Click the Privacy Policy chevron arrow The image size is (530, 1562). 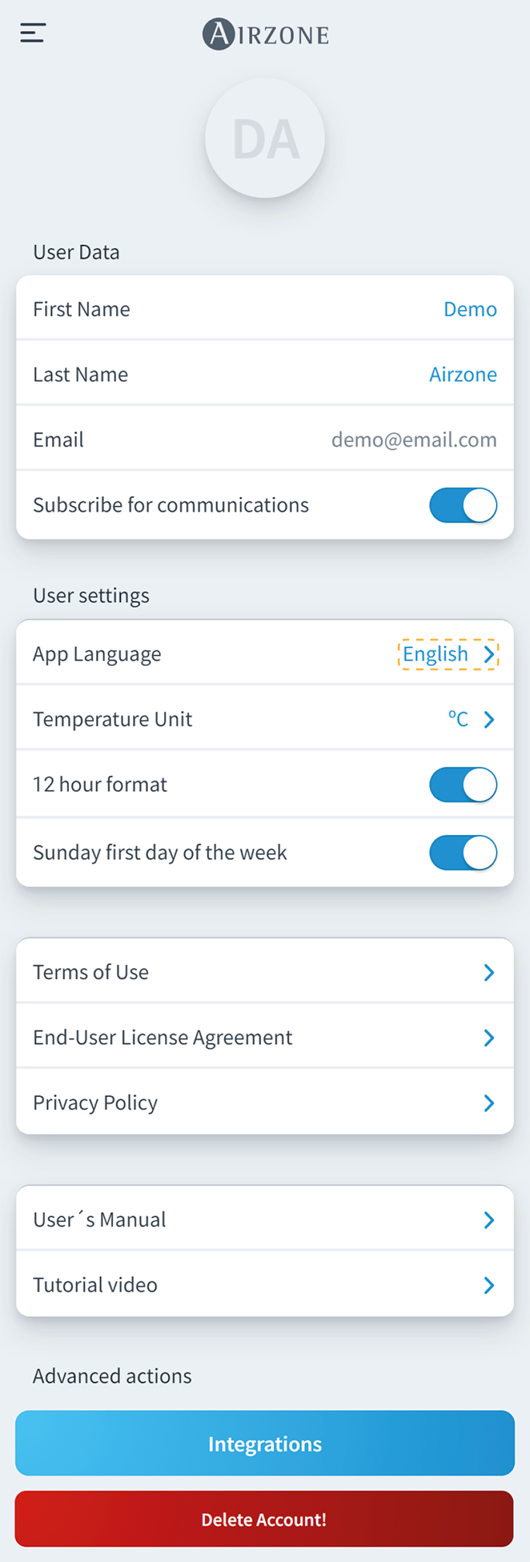tap(489, 1102)
